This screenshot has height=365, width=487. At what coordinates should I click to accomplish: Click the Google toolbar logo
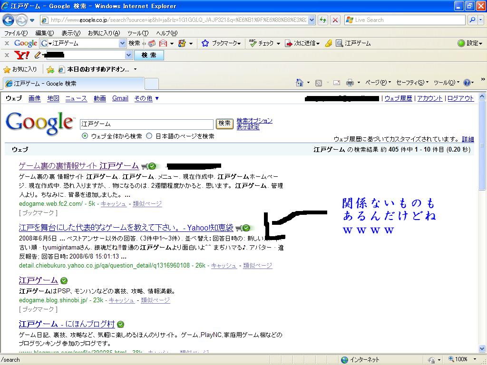[x=26, y=43]
